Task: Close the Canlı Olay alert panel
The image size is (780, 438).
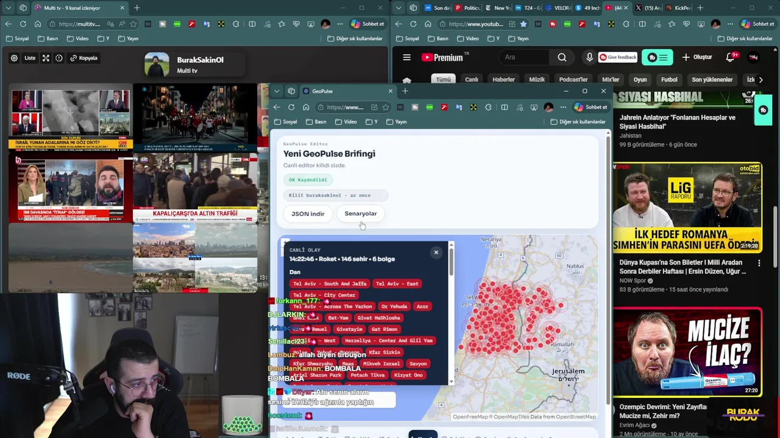Action: pos(436,252)
